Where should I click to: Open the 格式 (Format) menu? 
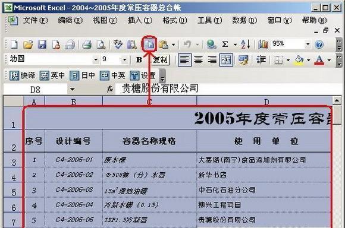coord(175,20)
